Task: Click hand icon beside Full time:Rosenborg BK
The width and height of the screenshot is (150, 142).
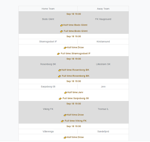Action: coord(59,76)
